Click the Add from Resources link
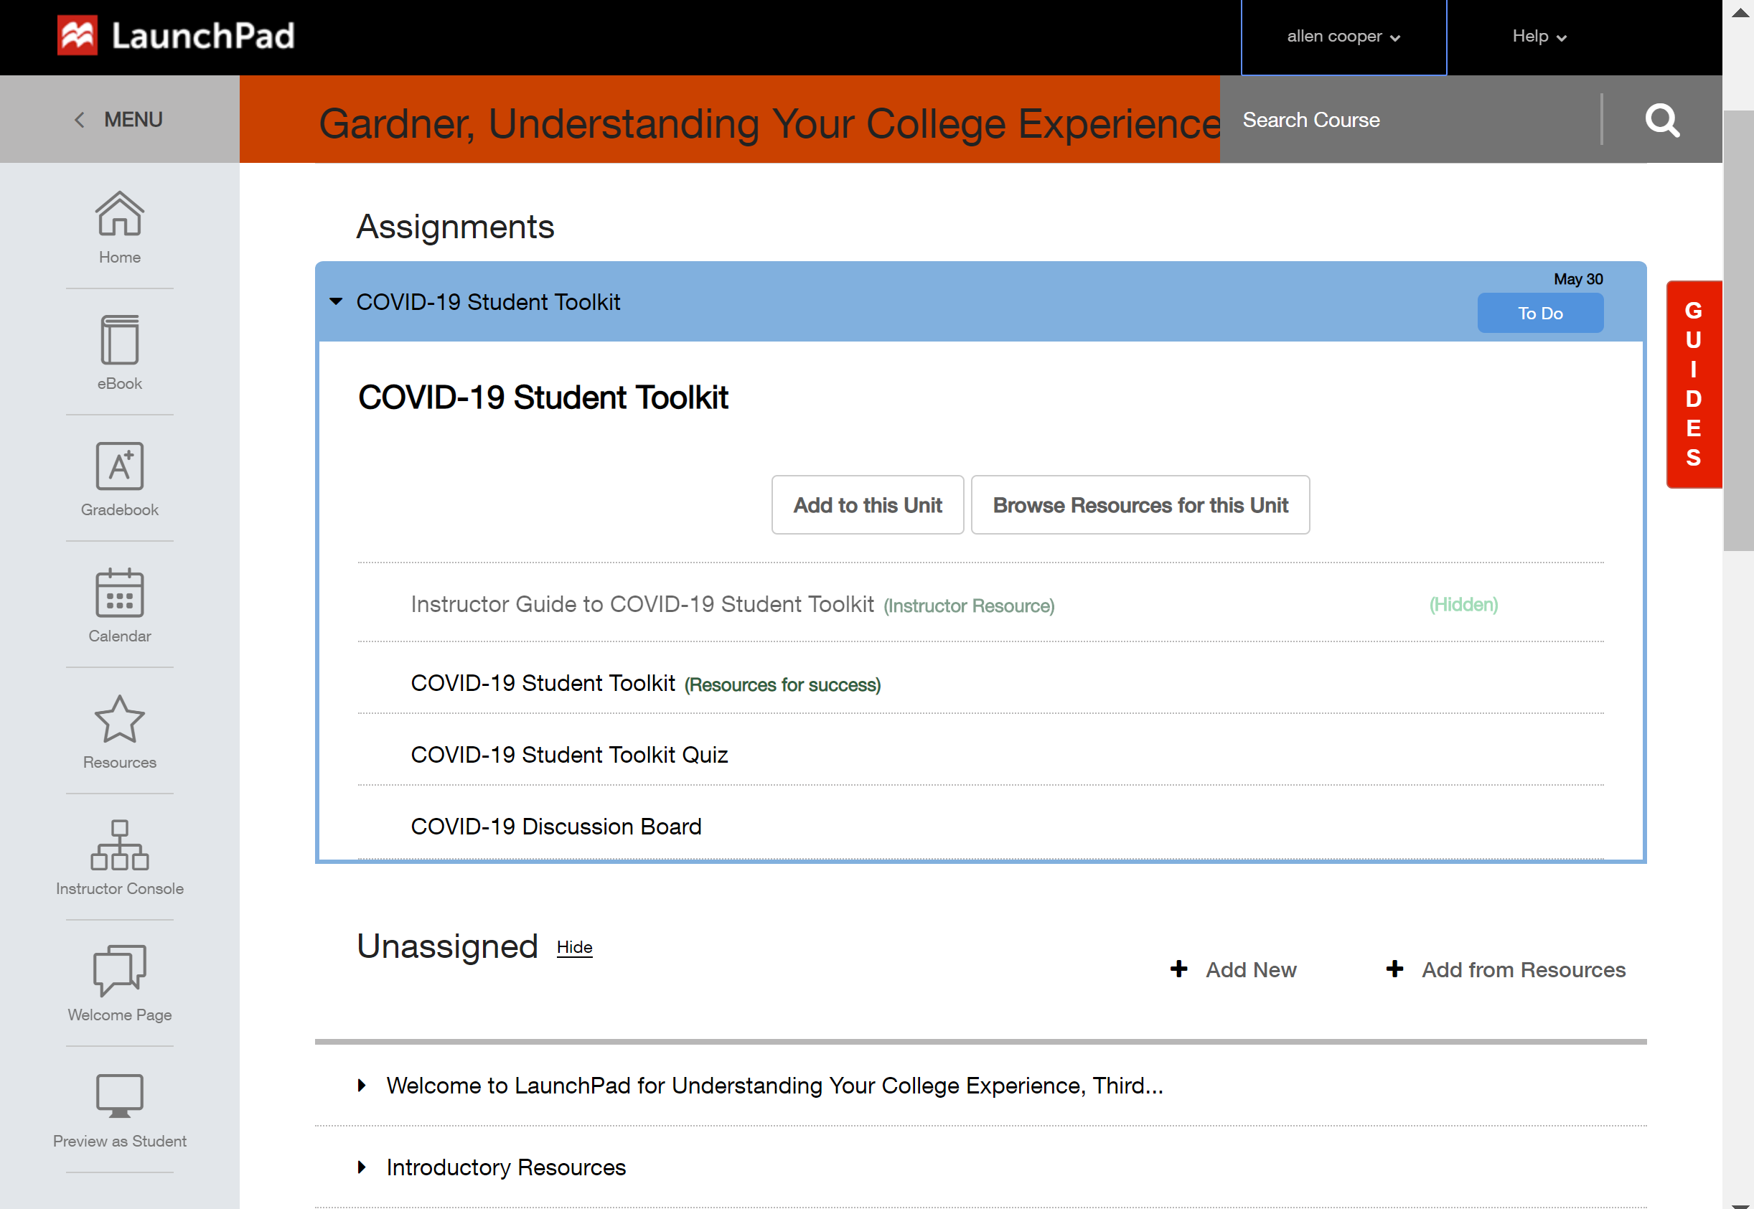1754x1209 pixels. tap(1524, 969)
